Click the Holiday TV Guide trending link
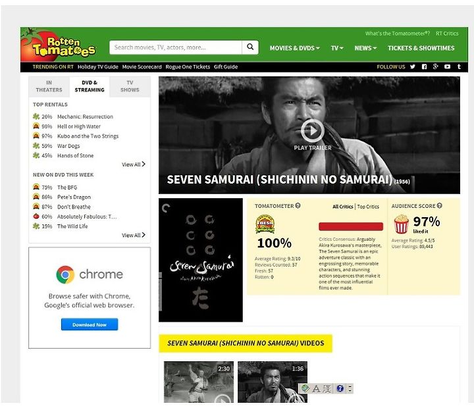 98,66
